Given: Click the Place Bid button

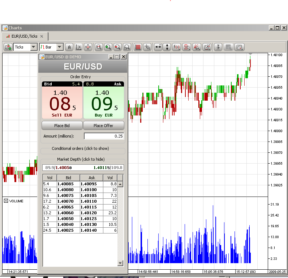Looking at the screenshot, I should (x=62, y=126).
